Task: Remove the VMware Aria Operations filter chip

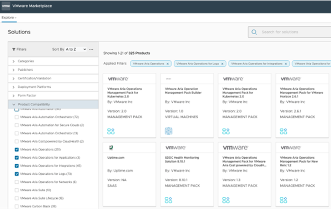Action: 167,64
